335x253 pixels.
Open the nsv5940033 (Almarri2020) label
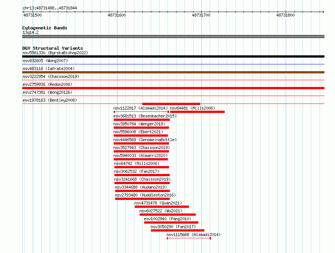pos(140,155)
